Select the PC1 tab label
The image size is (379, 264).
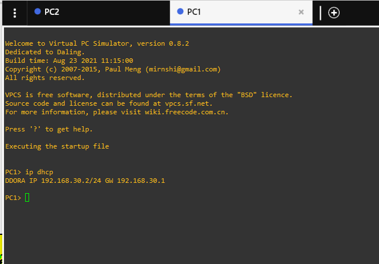pyautogui.click(x=194, y=12)
